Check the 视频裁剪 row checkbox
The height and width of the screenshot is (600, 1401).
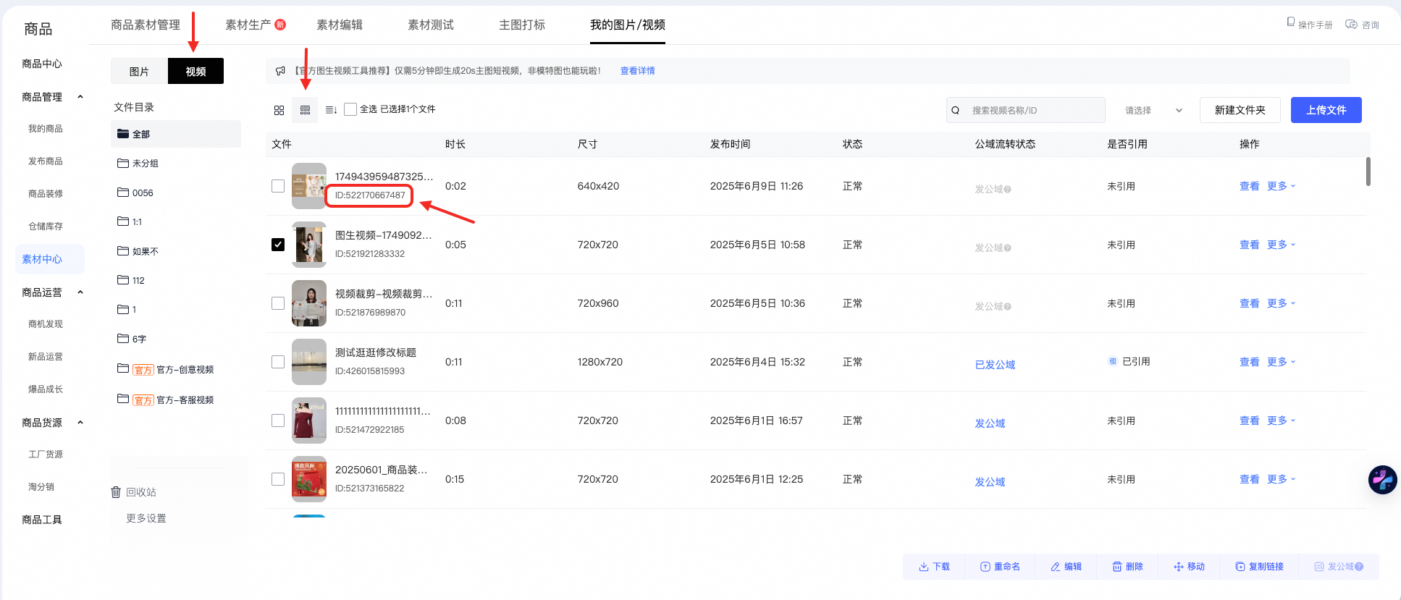(x=278, y=303)
